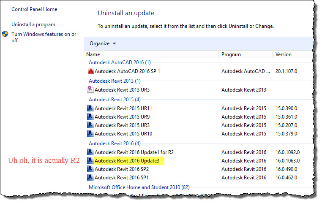Screen dimensions: 322x203
Task: Click the Revit 2015 UR11 icon
Action: coord(90,108)
